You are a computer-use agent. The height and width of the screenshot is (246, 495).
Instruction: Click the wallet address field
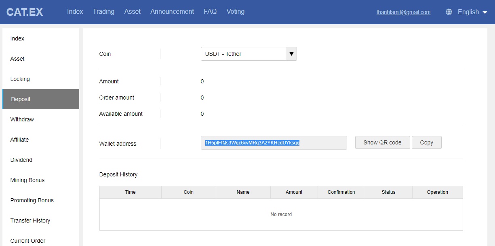click(274, 143)
